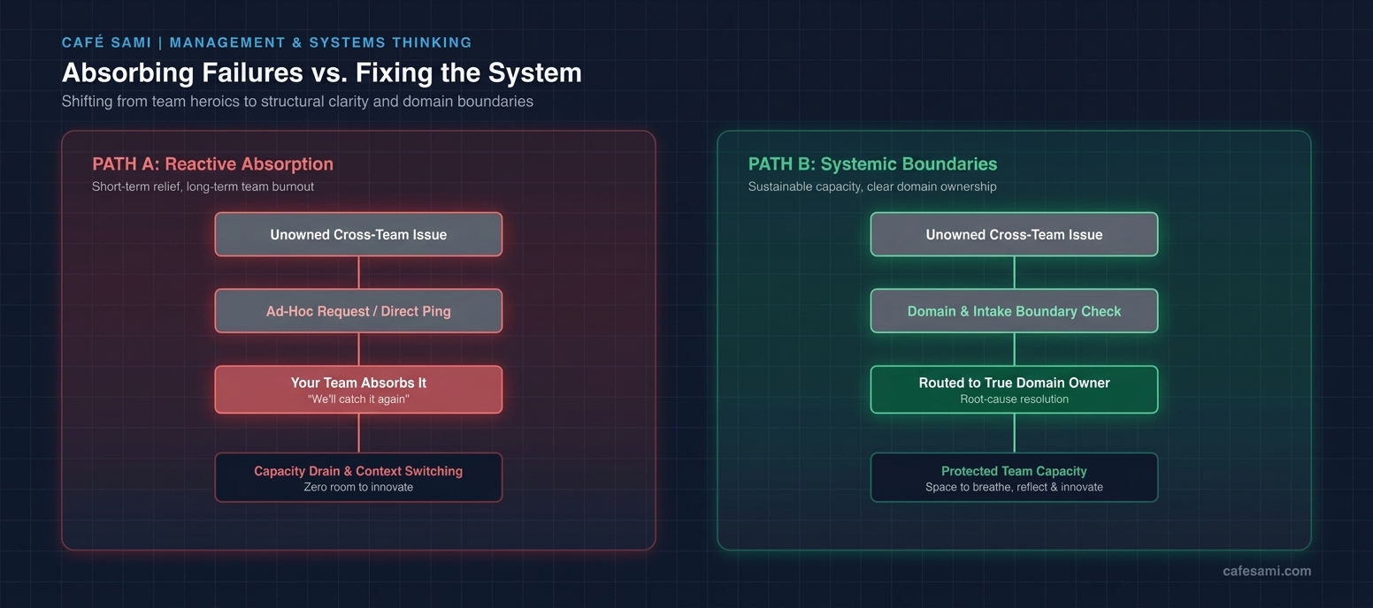Open the cafesami.com link
The height and width of the screenshot is (608, 1373).
[1267, 571]
